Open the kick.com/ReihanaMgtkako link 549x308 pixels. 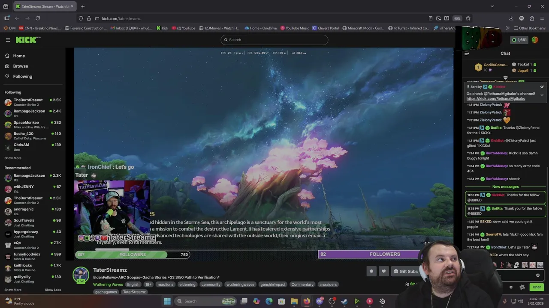pyautogui.click(x=496, y=98)
